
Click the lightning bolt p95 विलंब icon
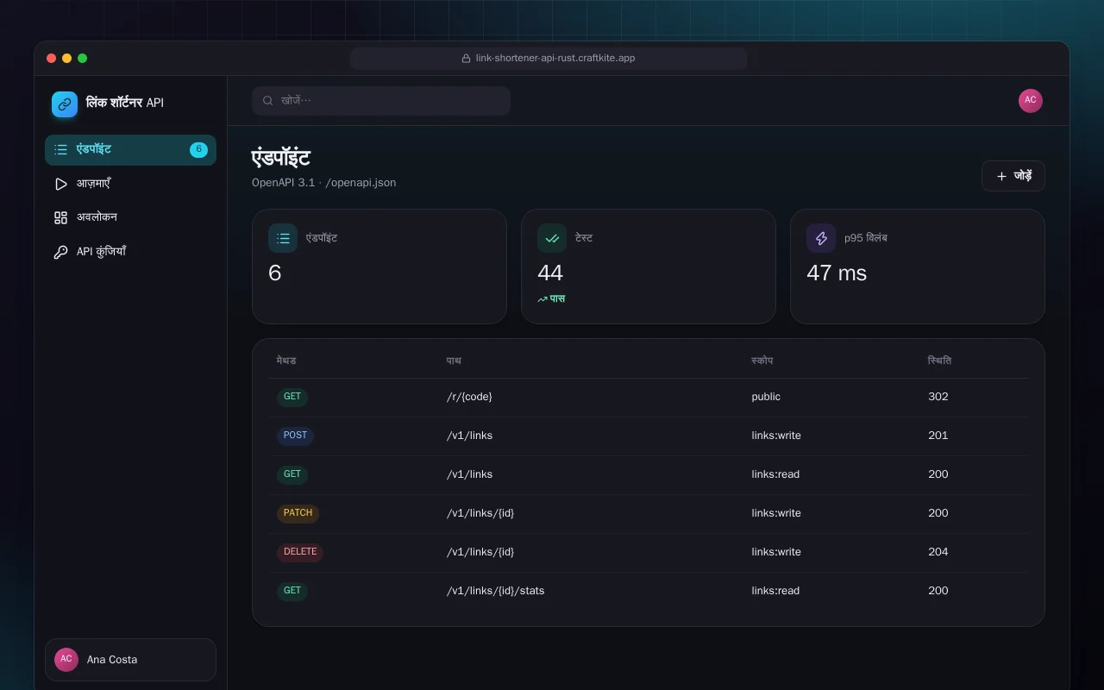tap(821, 238)
